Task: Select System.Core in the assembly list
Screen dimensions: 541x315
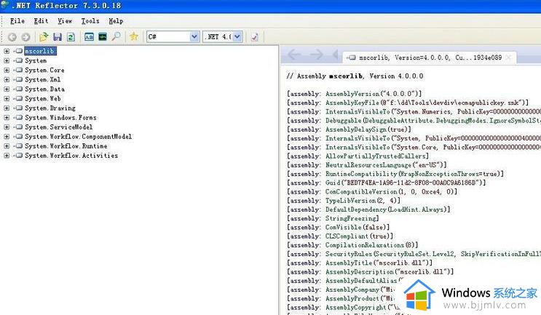Action: pos(44,70)
